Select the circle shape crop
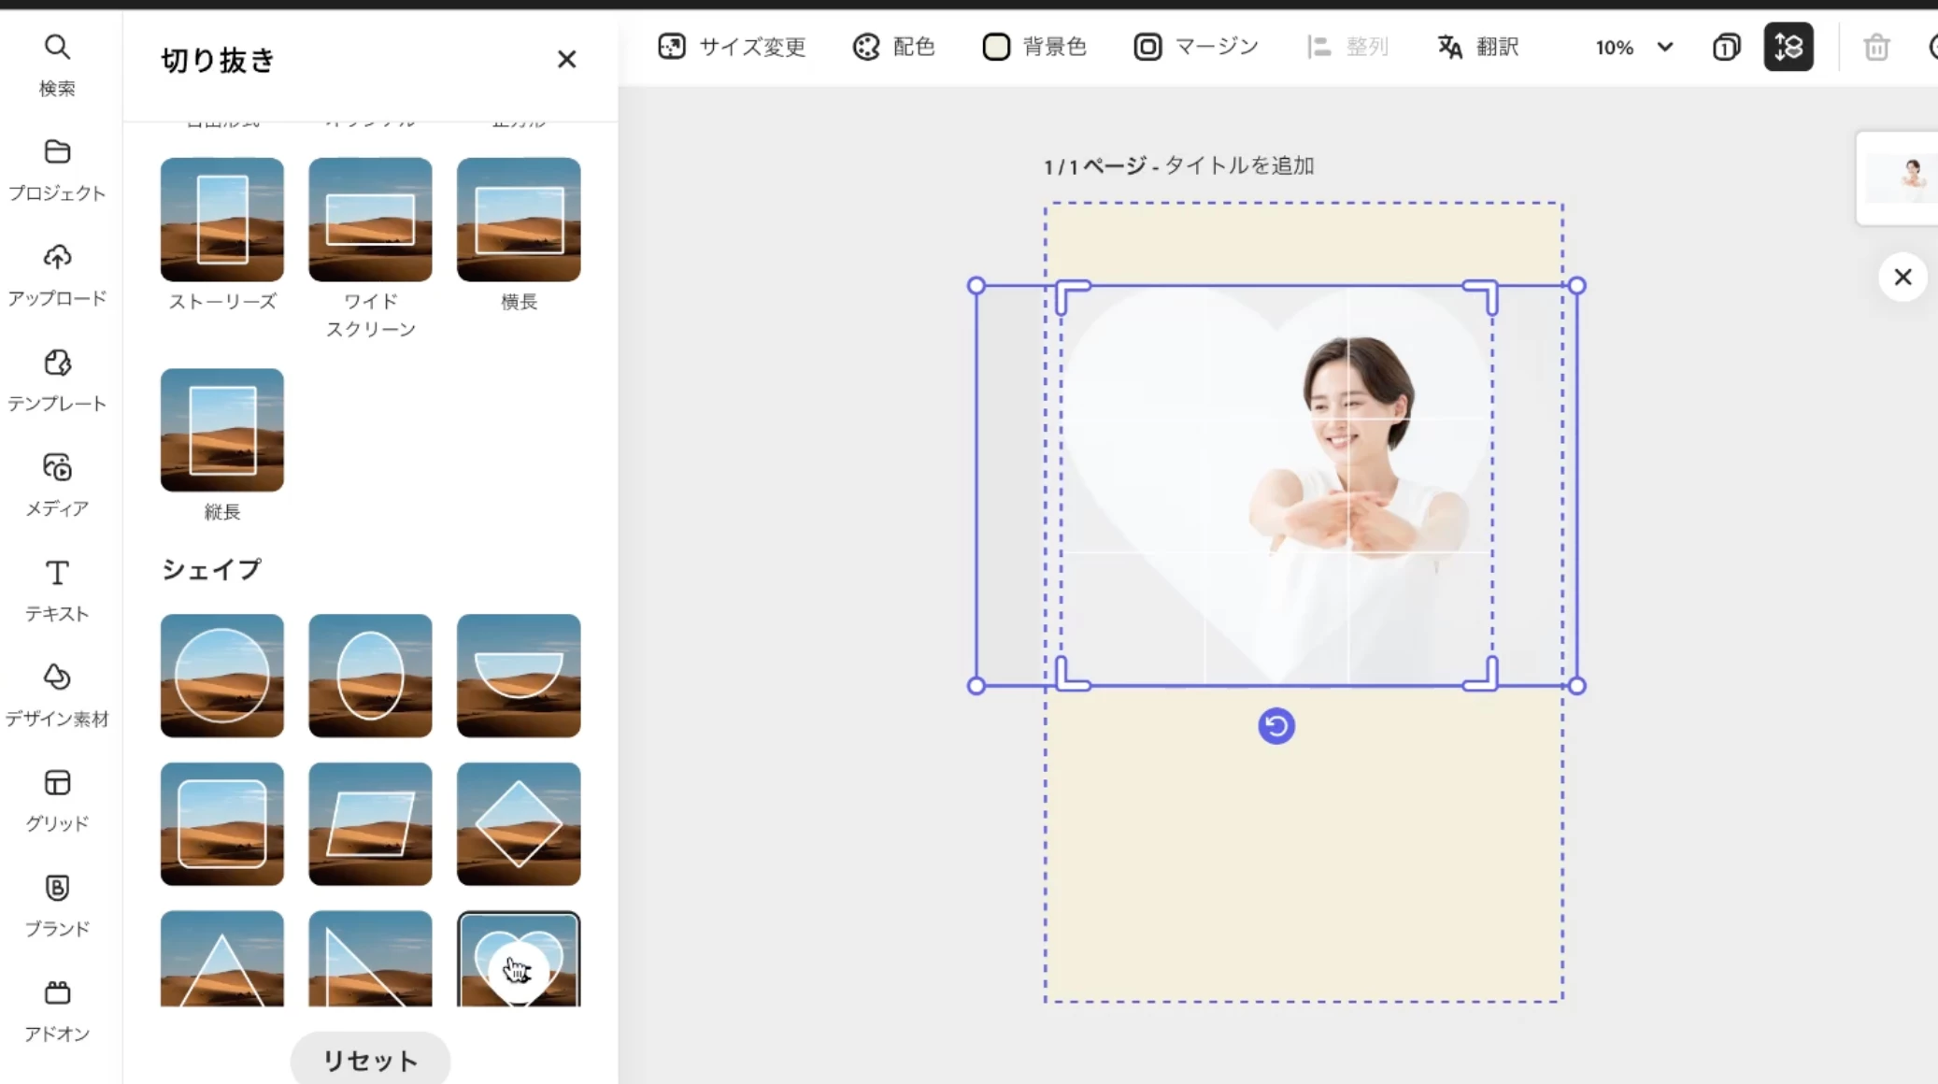Screen dimensions: 1938x1084 [221, 675]
